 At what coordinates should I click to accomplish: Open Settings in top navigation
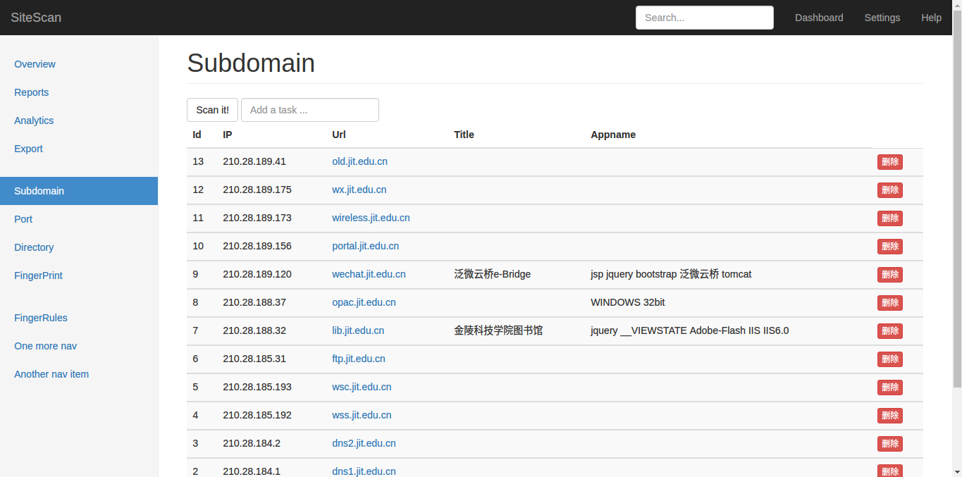pyautogui.click(x=882, y=18)
